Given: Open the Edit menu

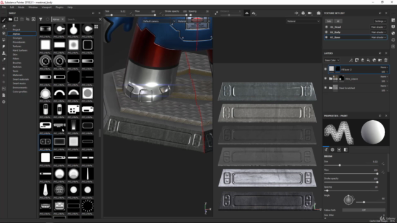Looking at the screenshot, I should tap(12, 7).
